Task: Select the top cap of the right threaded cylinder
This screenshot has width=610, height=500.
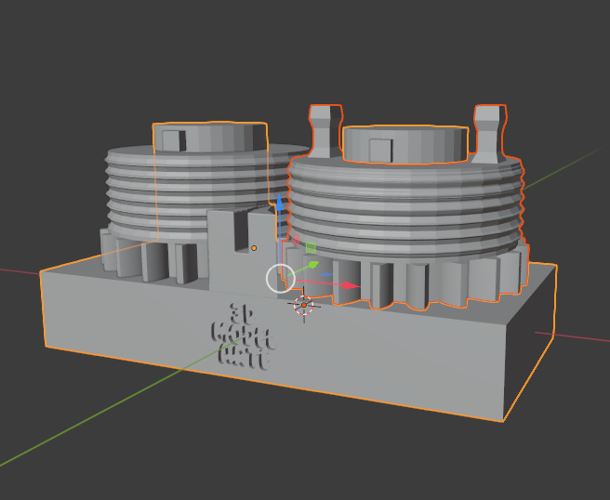Action: tap(405, 145)
